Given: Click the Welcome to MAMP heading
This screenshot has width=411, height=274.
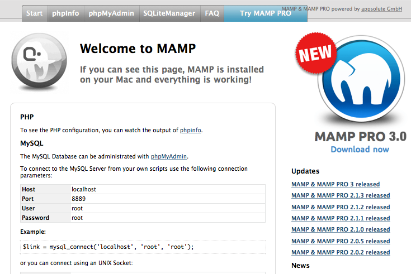Looking at the screenshot, I should tap(138, 49).
